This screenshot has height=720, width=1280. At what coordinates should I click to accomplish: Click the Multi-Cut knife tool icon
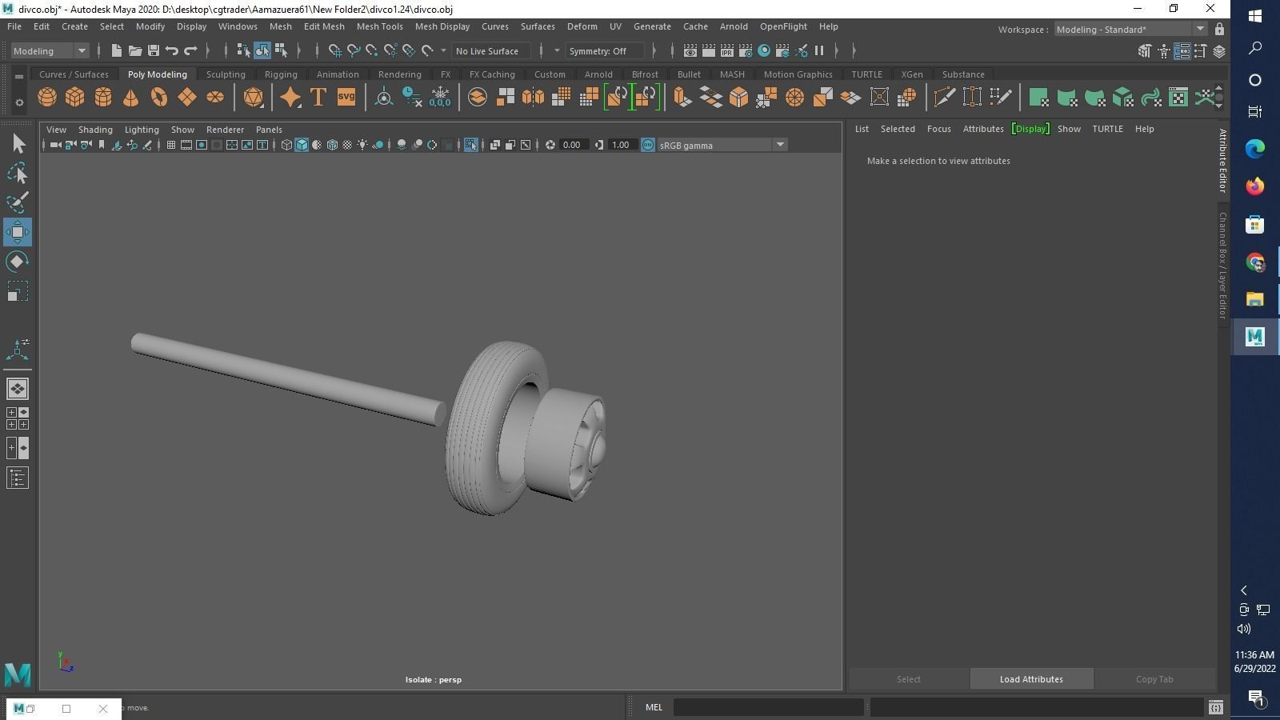tap(944, 98)
